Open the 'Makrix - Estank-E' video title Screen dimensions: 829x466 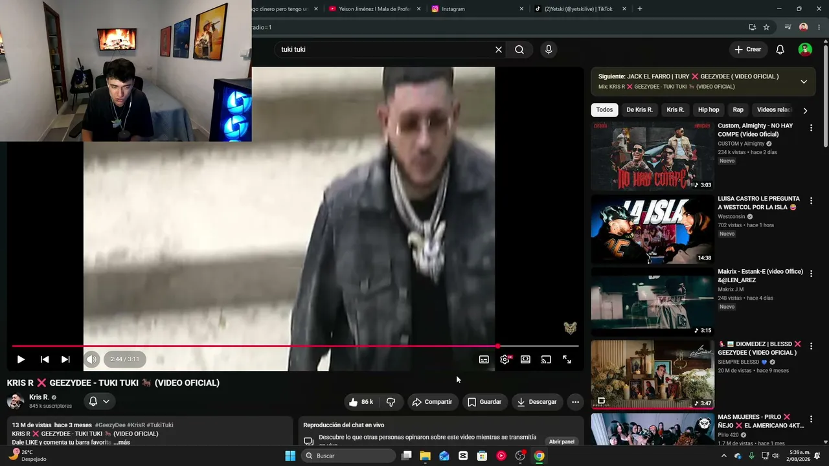click(x=760, y=276)
